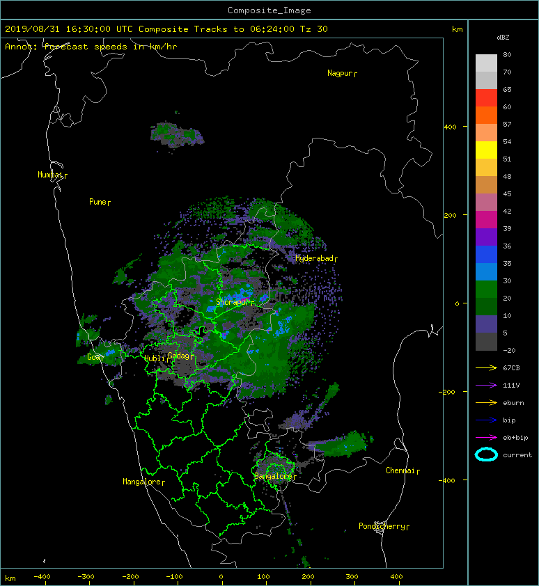Click the -100 tick on the horizontal axis
539x586 pixels.
click(x=174, y=577)
